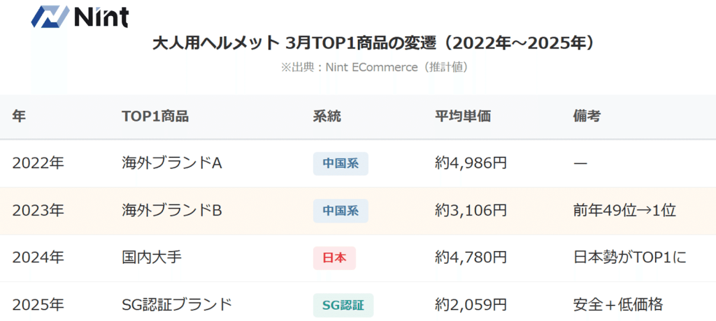This screenshot has height=321, width=716.
Task: Click the 中国系 badge in 2022年 row
Action: point(341,164)
